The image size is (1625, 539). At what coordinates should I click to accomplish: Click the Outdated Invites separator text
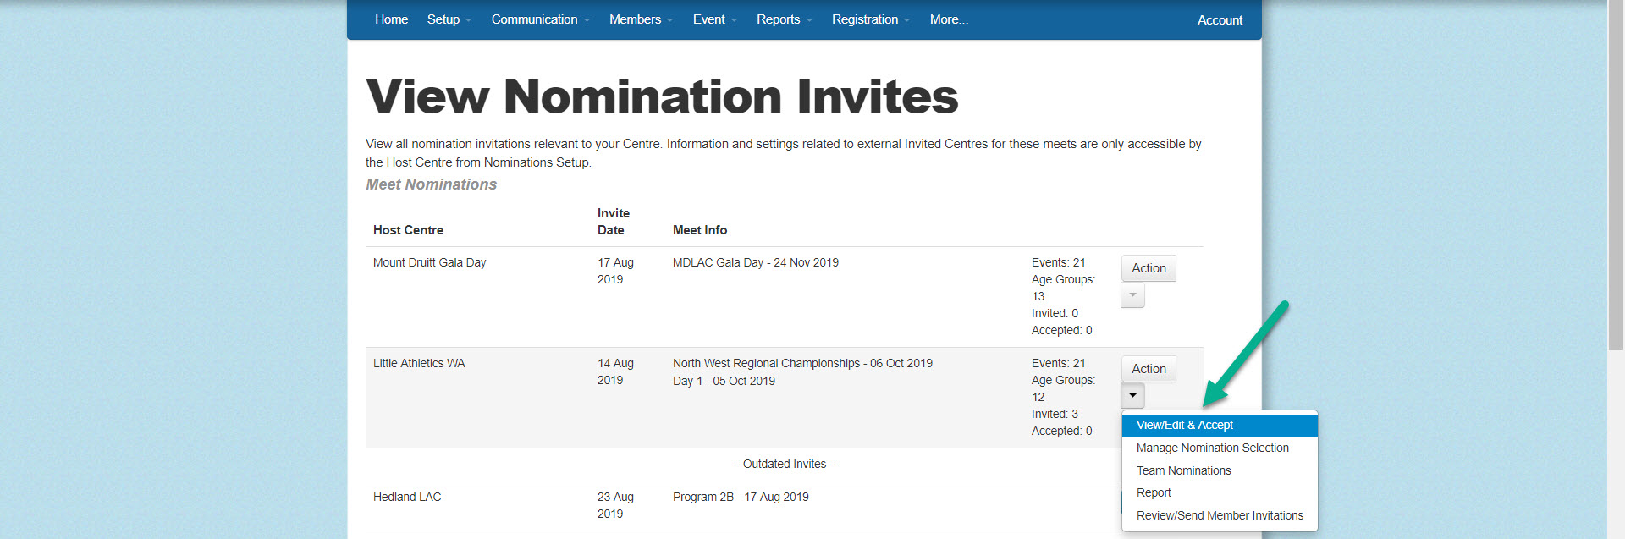(785, 464)
